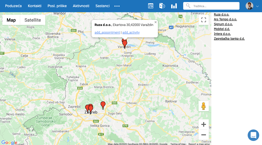The width and height of the screenshot is (262, 145).
Task: Select Ruza d.o.o. in company list
Action: tap(221, 14)
